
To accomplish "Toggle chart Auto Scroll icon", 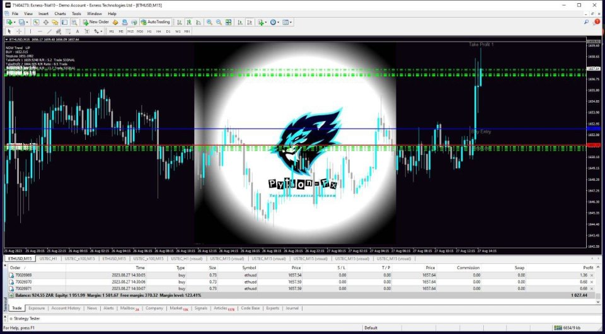I will click(x=240, y=22).
